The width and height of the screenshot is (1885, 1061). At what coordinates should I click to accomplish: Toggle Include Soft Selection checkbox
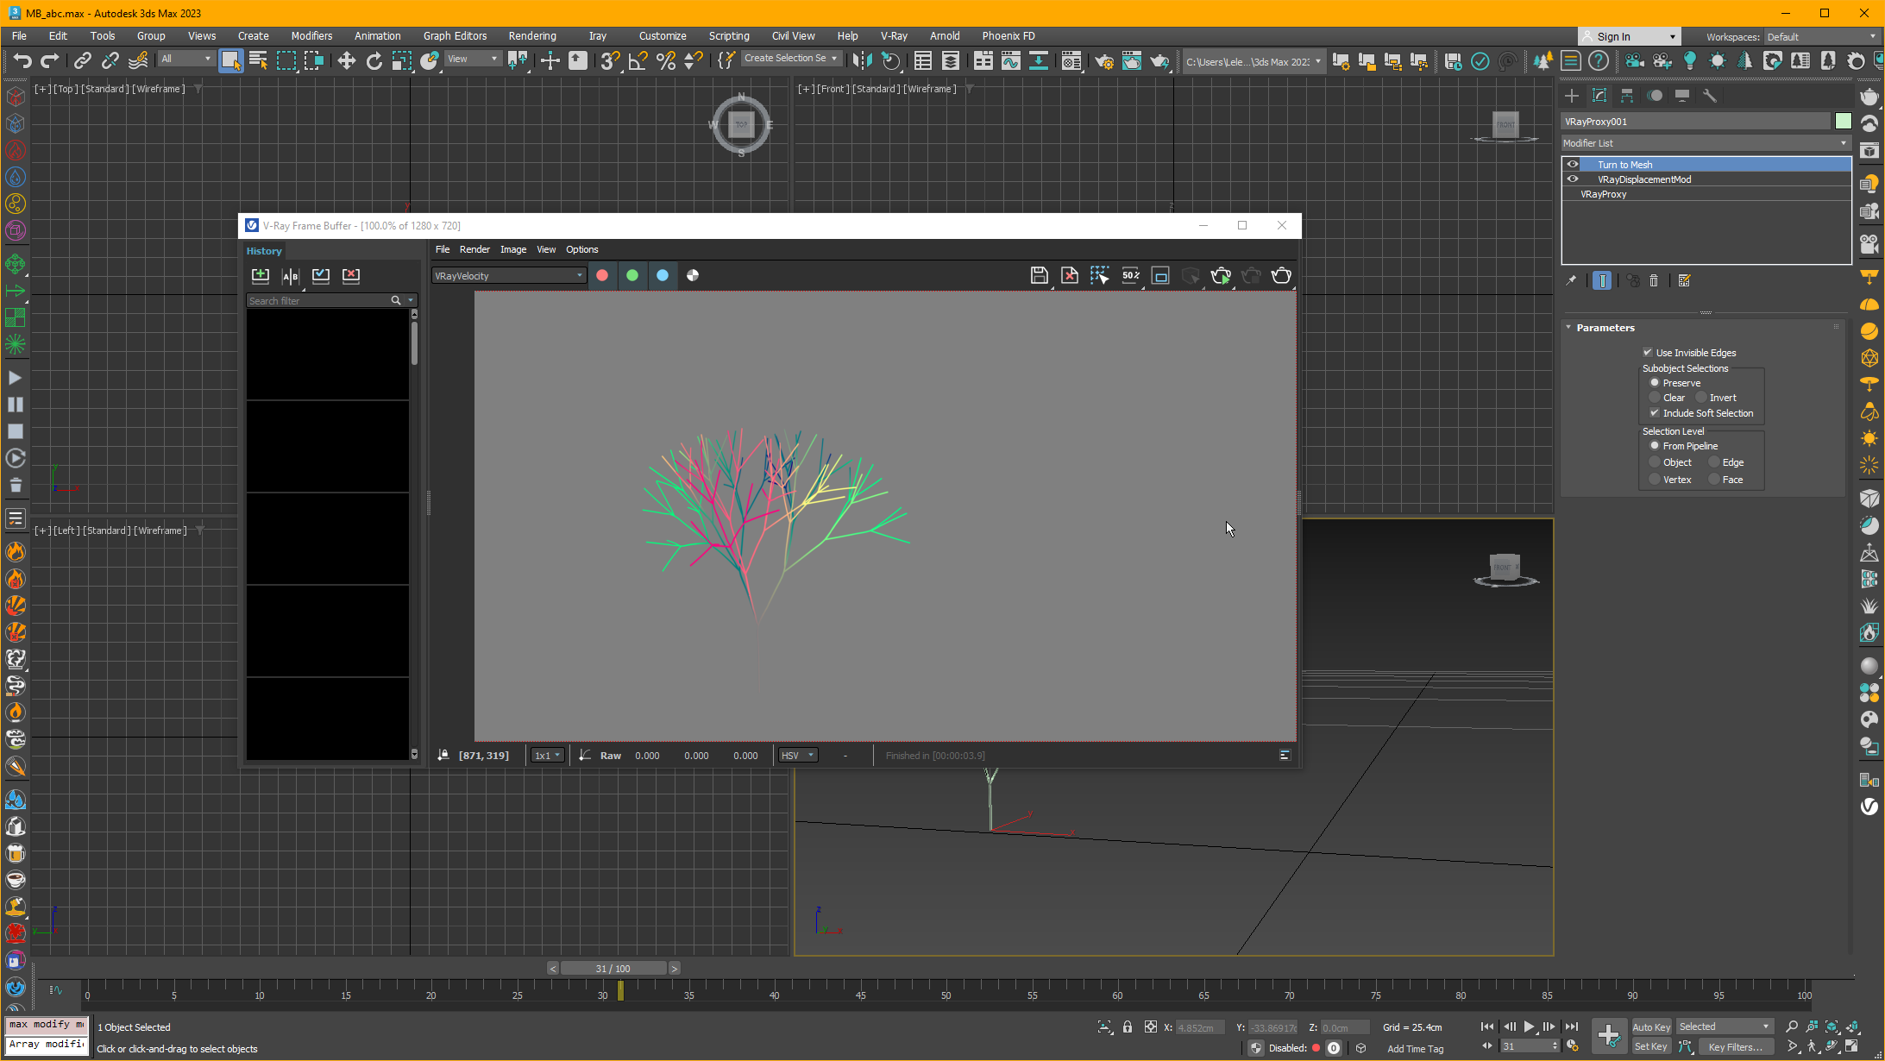point(1655,412)
